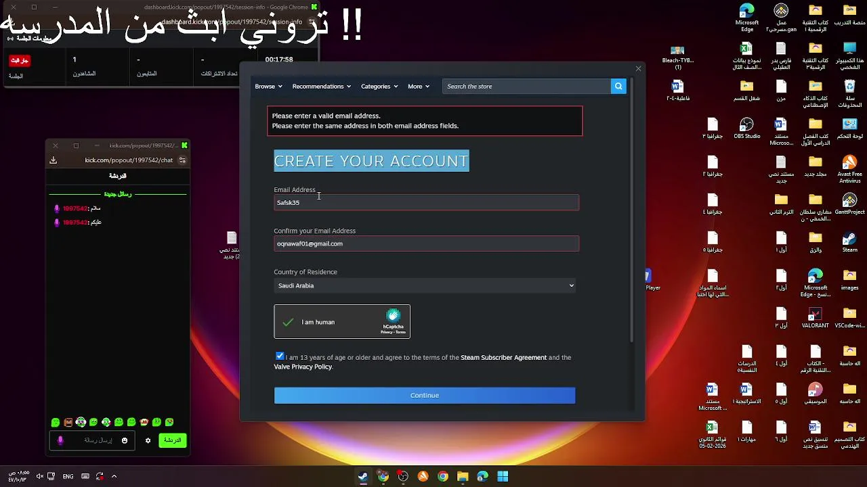Screen dimensions: 867x487
Task: Open emoji picker in Kick chat input
Action: (x=125, y=440)
